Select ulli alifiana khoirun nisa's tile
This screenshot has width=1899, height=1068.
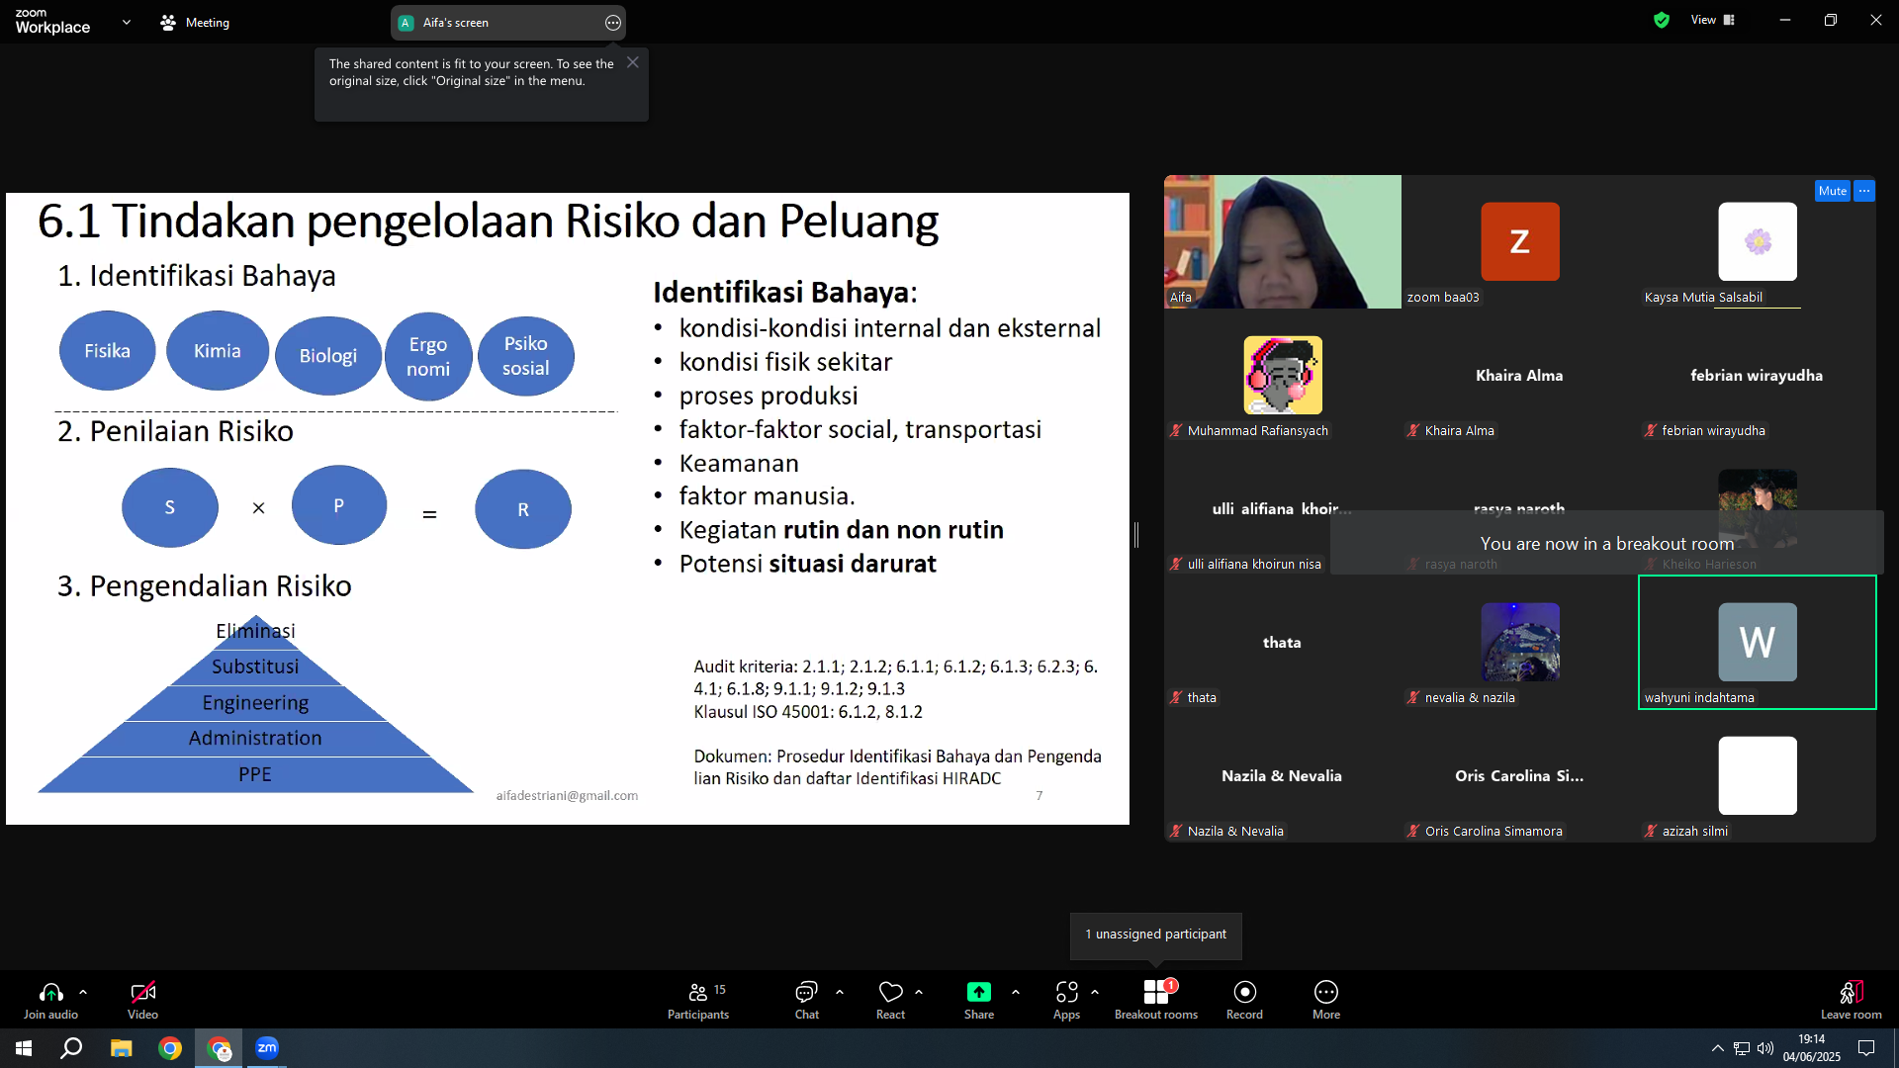click(1283, 509)
